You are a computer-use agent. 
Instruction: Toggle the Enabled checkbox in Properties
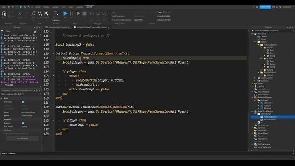23,123
